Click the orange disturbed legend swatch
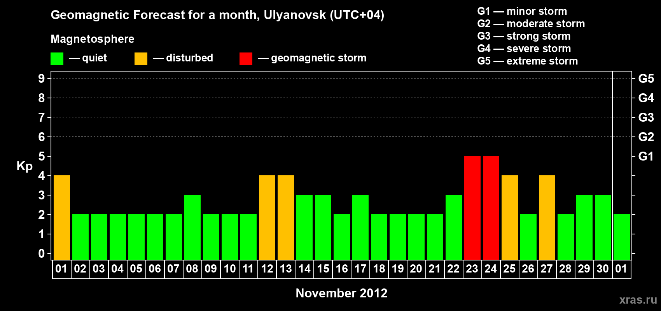Image resolution: width=661 pixels, height=311 pixels. point(141,59)
